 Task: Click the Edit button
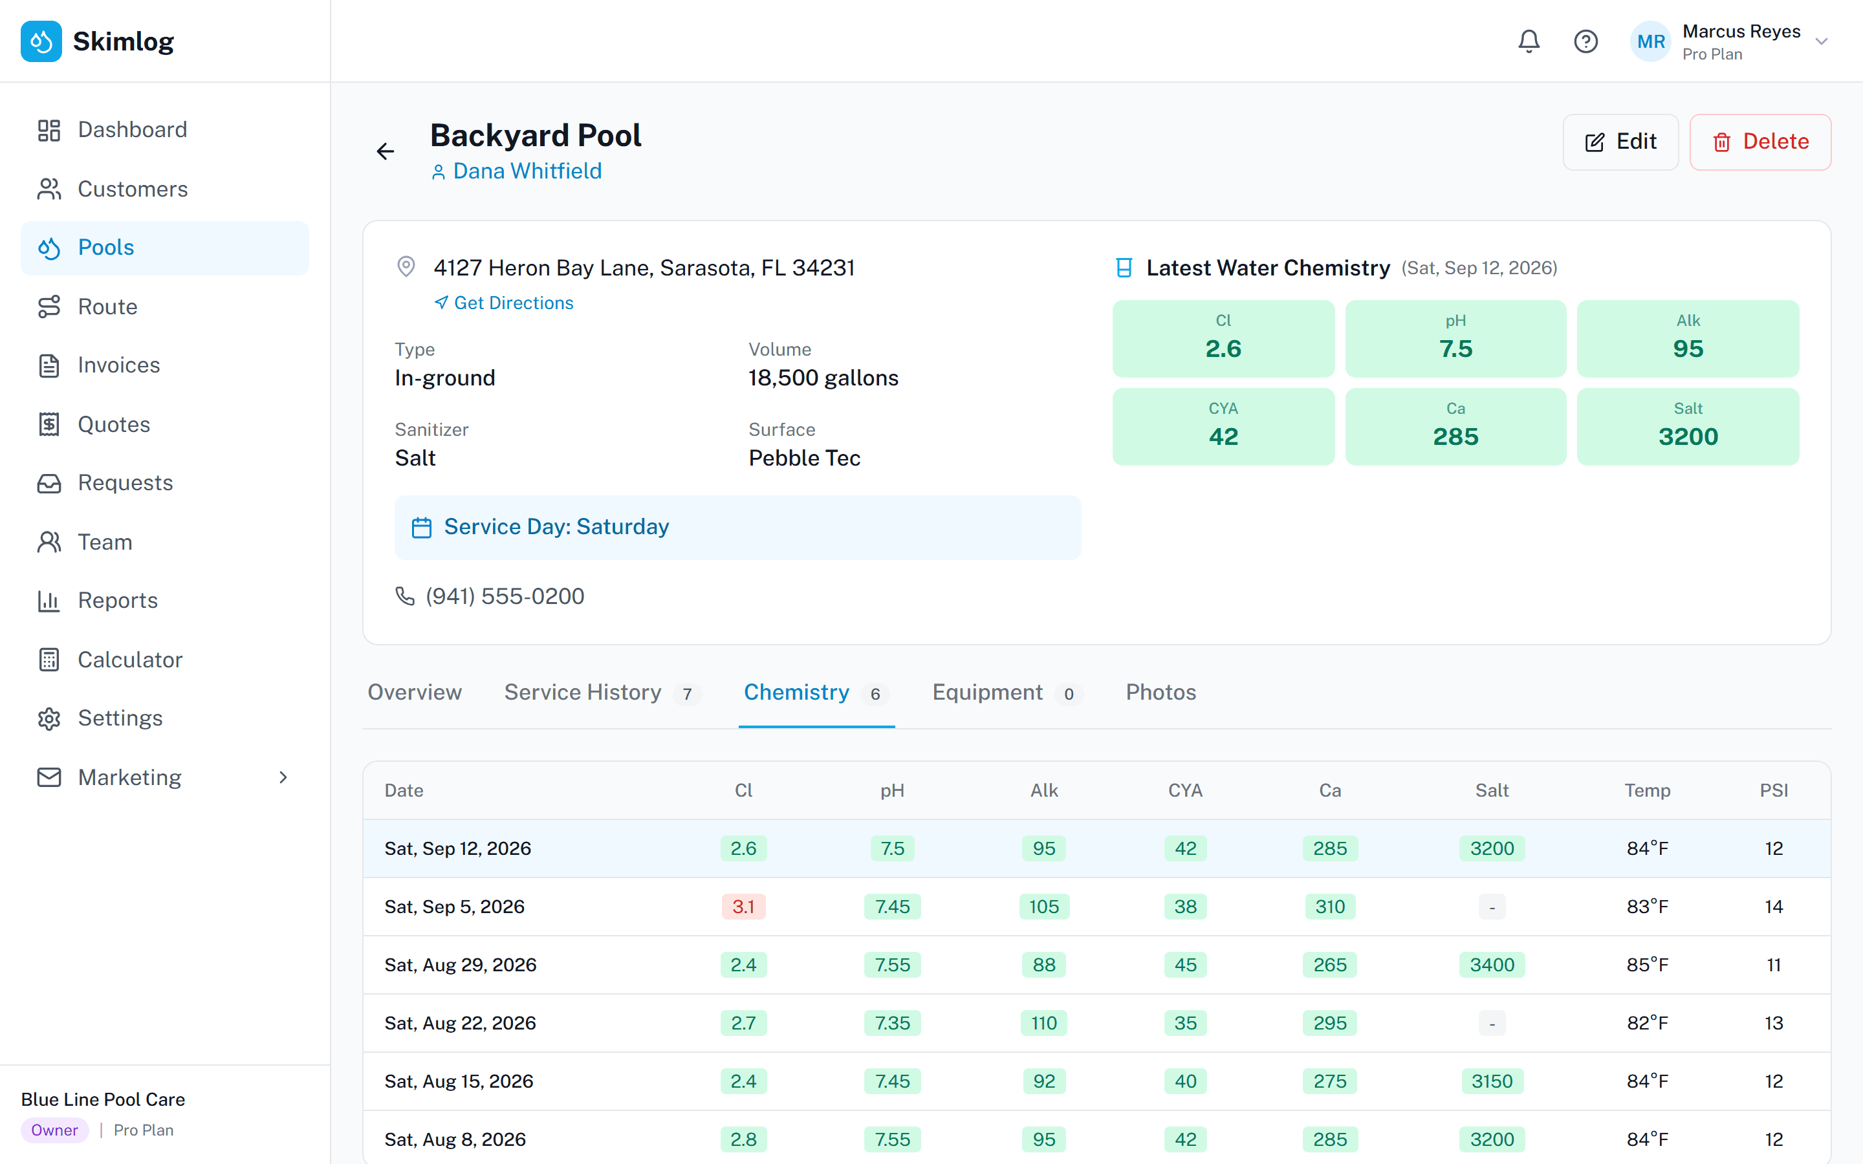coord(1620,142)
